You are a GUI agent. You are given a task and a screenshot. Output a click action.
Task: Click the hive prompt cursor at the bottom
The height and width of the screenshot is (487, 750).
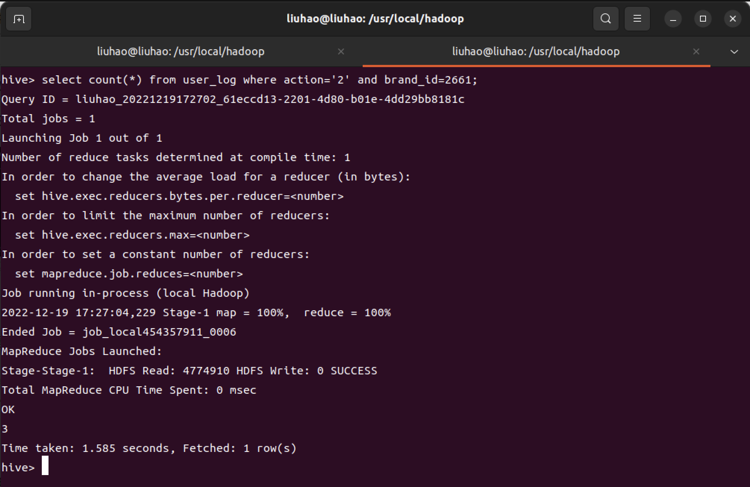click(45, 465)
